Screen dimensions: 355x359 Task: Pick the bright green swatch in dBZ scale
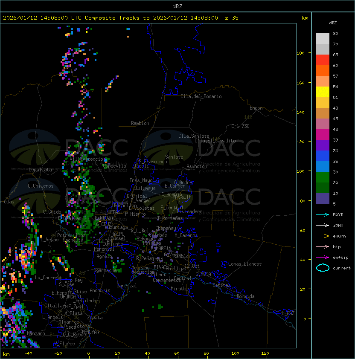tap(323, 177)
